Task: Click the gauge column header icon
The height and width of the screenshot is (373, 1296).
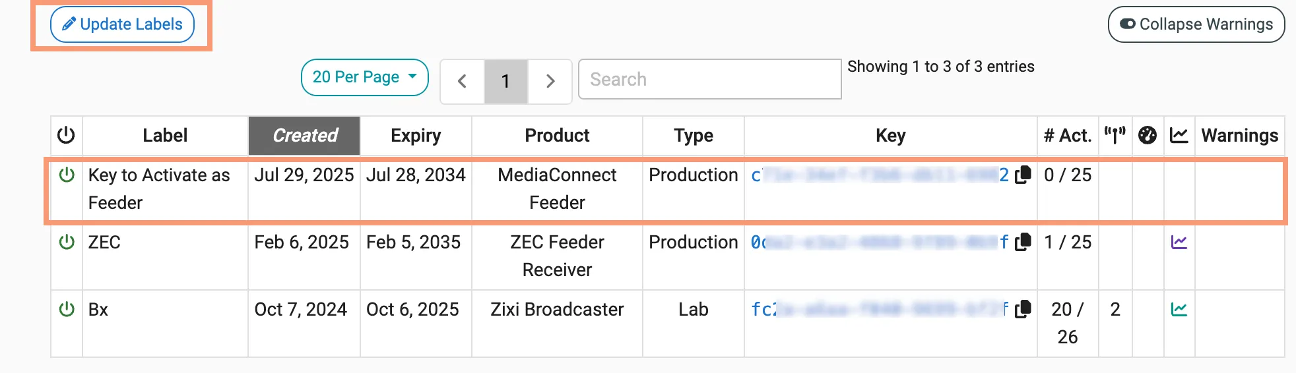Action: coord(1148,135)
